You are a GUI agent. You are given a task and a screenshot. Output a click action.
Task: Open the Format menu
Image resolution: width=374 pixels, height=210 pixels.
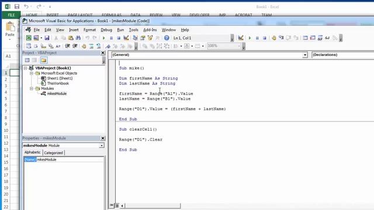(x=89, y=30)
